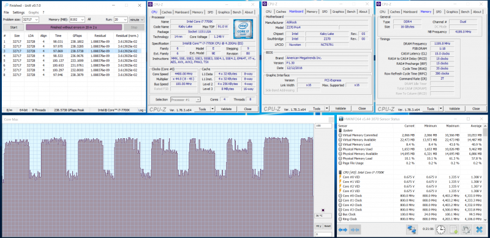This screenshot has height=238, width=490.
Task: Click the sensor icon beside Core #2 Clock
Action: [x=341, y=205]
